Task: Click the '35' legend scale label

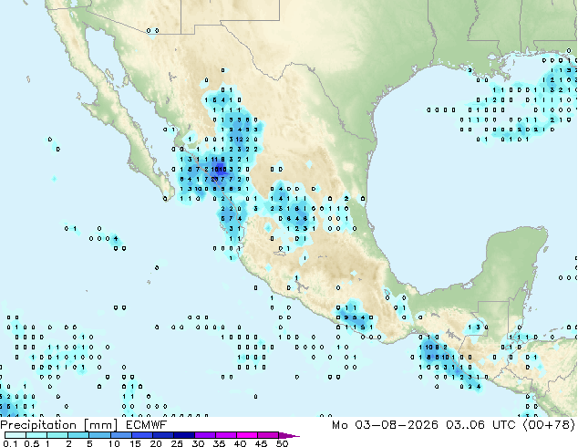Action: pyautogui.click(x=220, y=443)
